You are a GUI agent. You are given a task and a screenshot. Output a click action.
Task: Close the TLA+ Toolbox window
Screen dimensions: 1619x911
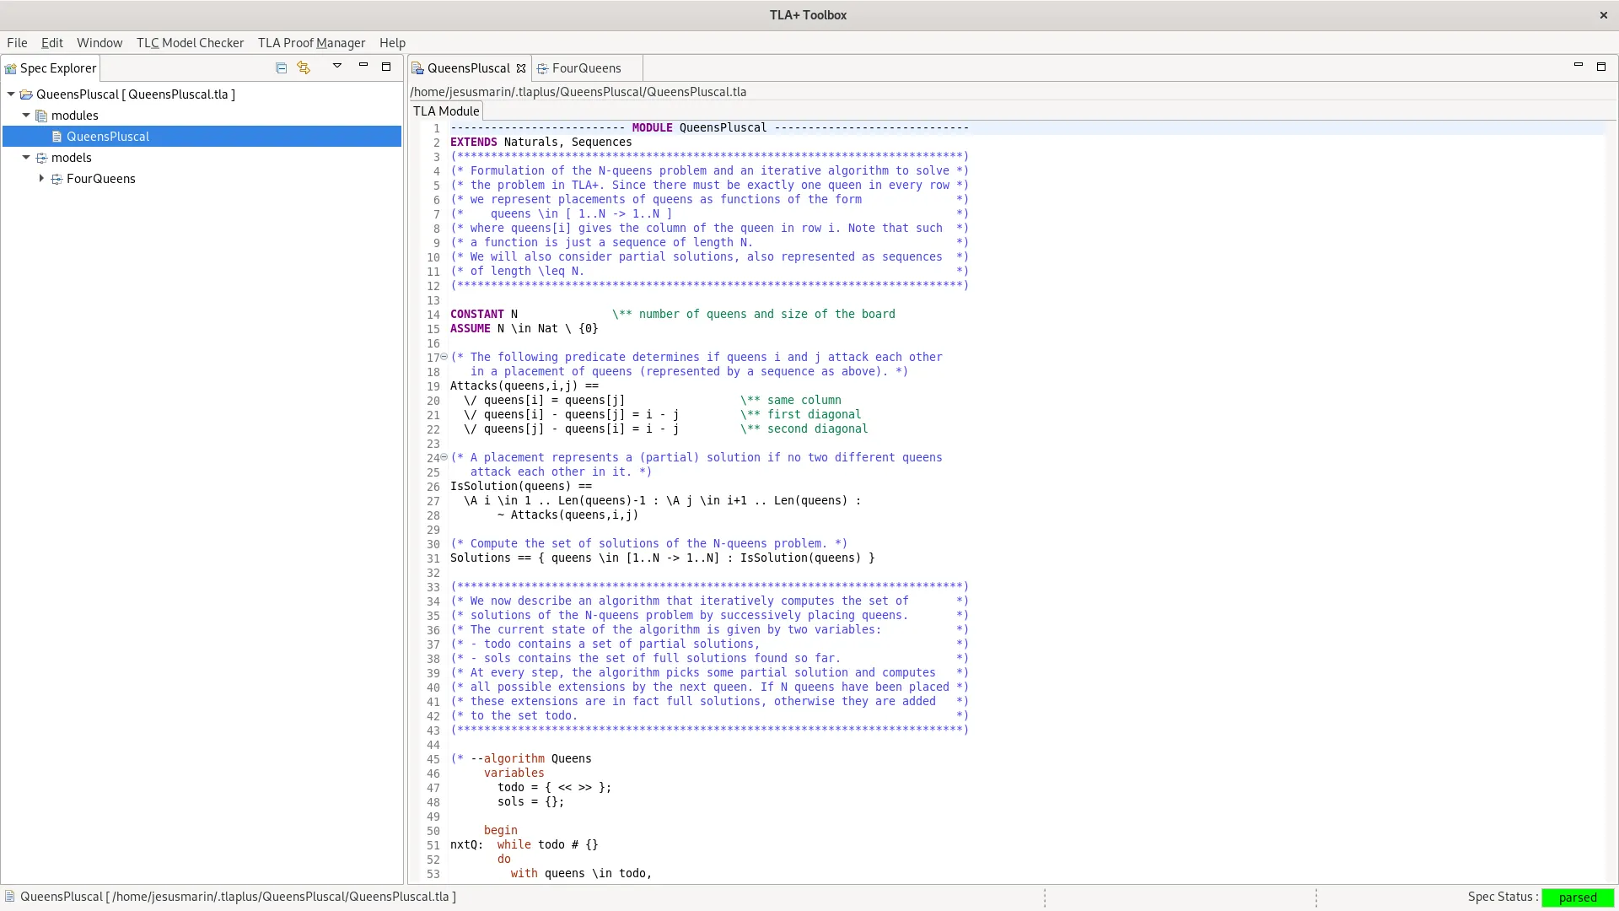pyautogui.click(x=1604, y=15)
